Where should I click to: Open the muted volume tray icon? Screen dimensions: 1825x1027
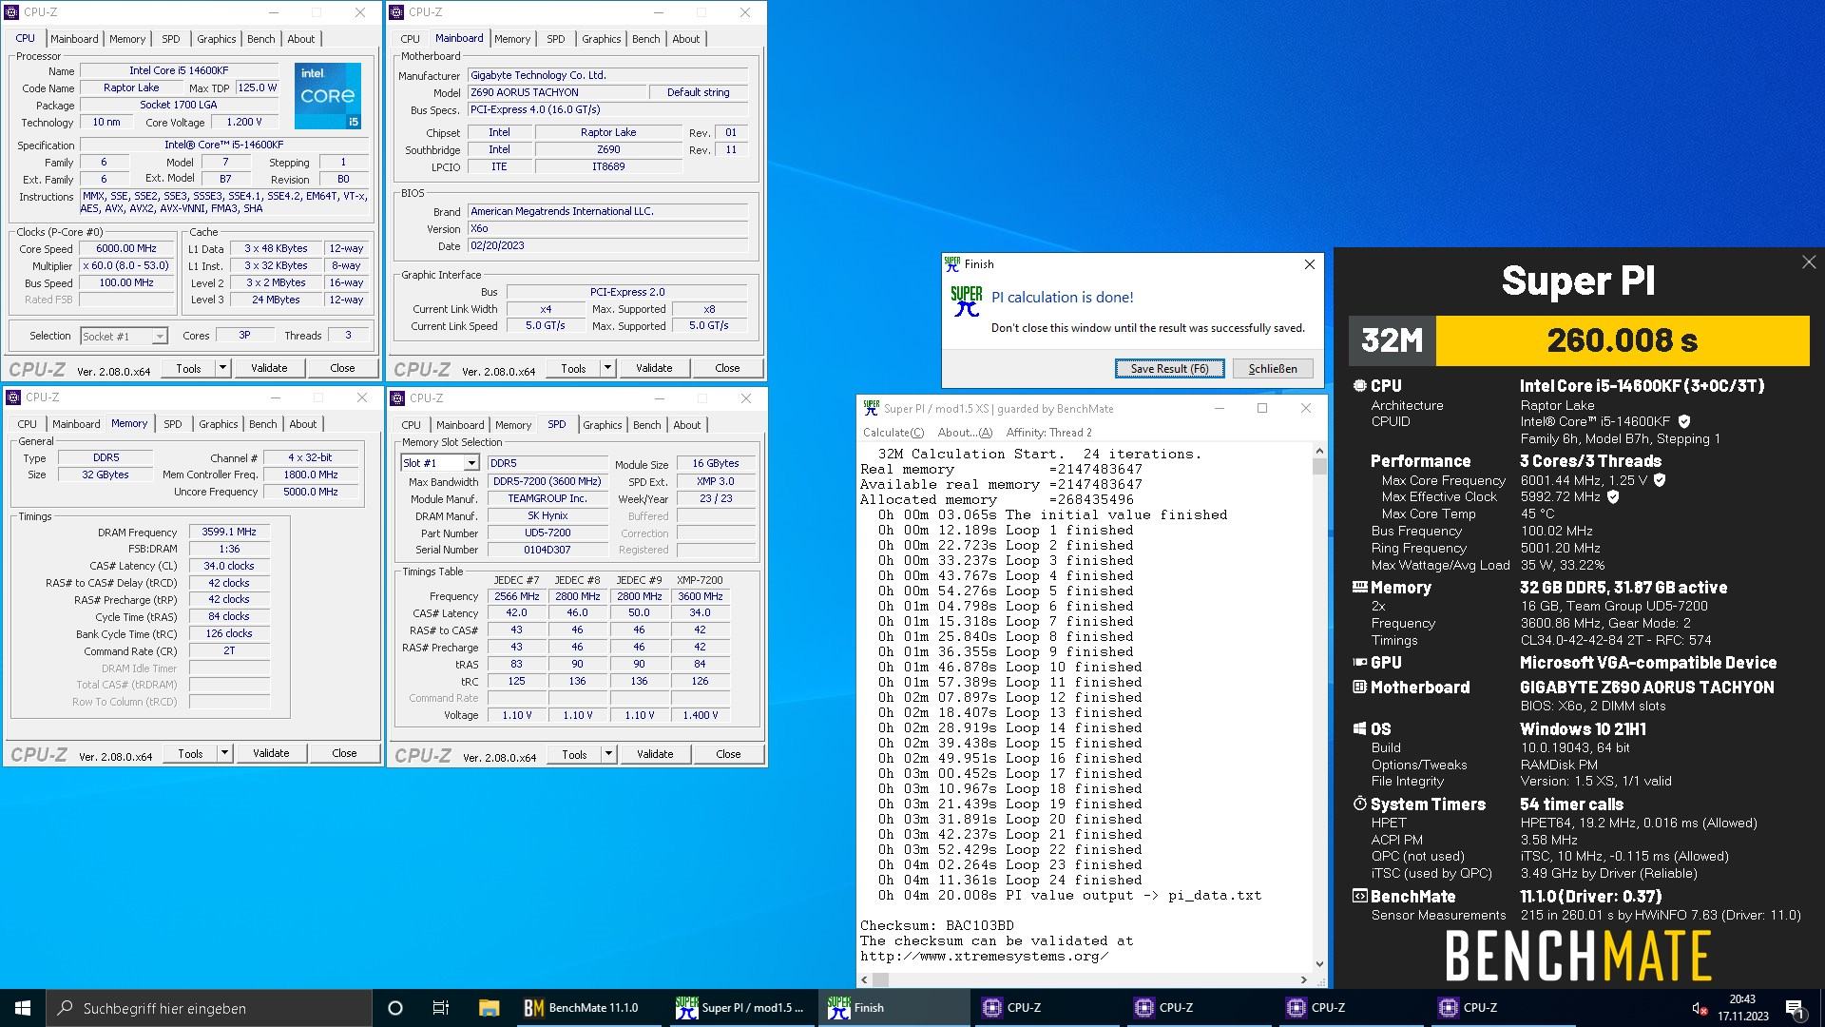1700,1008
